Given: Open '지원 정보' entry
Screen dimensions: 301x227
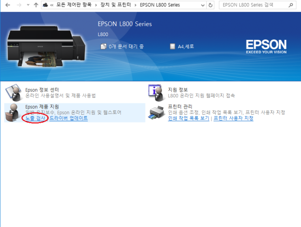Looking at the screenshot, I should pos(178,90).
